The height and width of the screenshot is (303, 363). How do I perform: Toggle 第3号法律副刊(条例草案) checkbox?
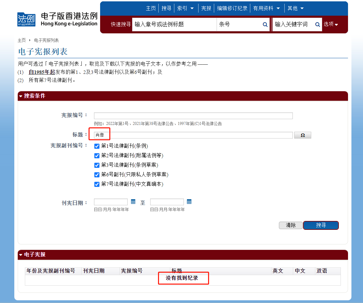pyautogui.click(x=97, y=165)
